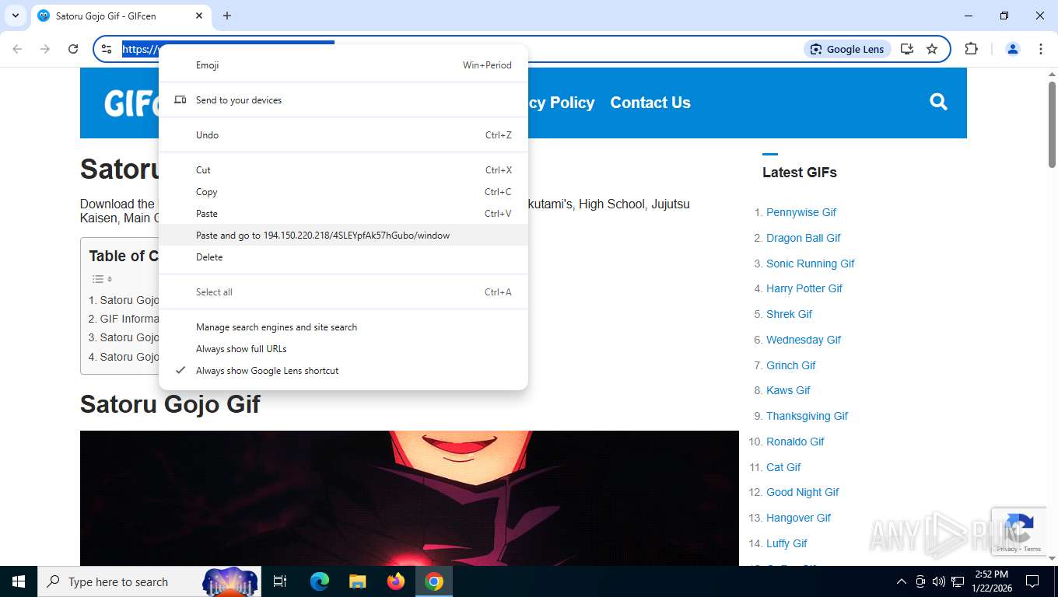The height and width of the screenshot is (597, 1058).
Task: Open the Contact Us nav link
Action: click(650, 103)
